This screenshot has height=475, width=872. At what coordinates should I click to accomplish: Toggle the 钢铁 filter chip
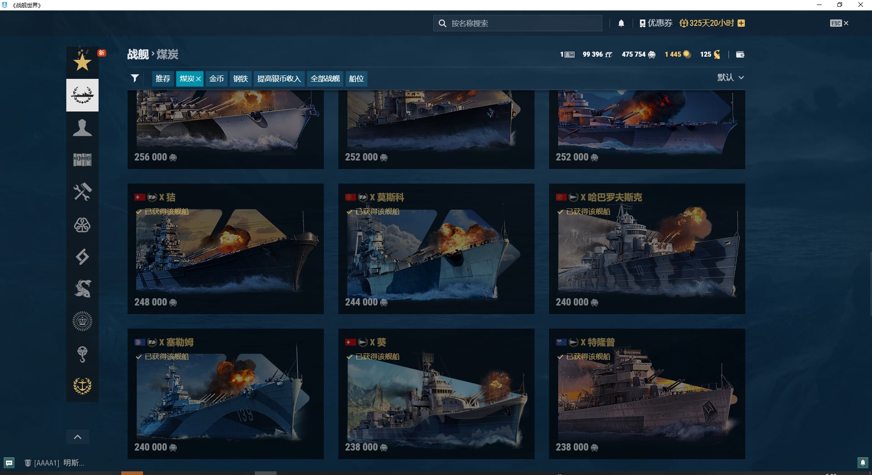(x=240, y=78)
